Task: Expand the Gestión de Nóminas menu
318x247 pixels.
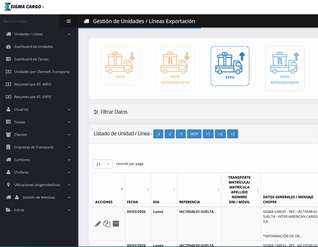Action: pos(38,197)
